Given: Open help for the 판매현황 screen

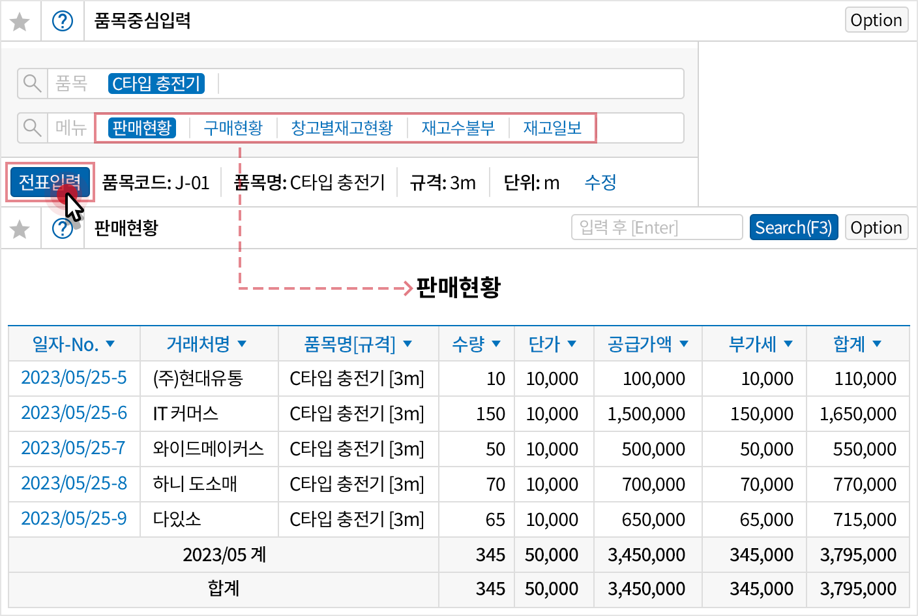Looking at the screenshot, I should (63, 228).
